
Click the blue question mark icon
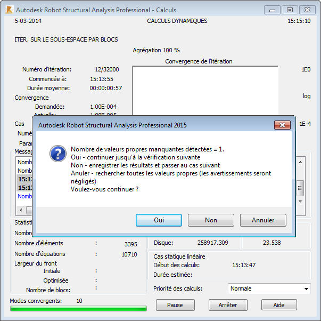(x=58, y=154)
